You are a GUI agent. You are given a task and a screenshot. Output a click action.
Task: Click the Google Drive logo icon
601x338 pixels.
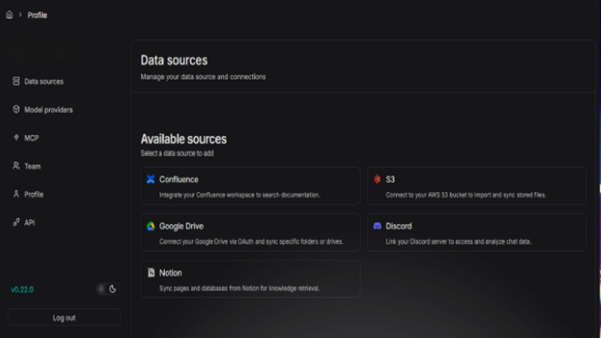pyautogui.click(x=151, y=226)
